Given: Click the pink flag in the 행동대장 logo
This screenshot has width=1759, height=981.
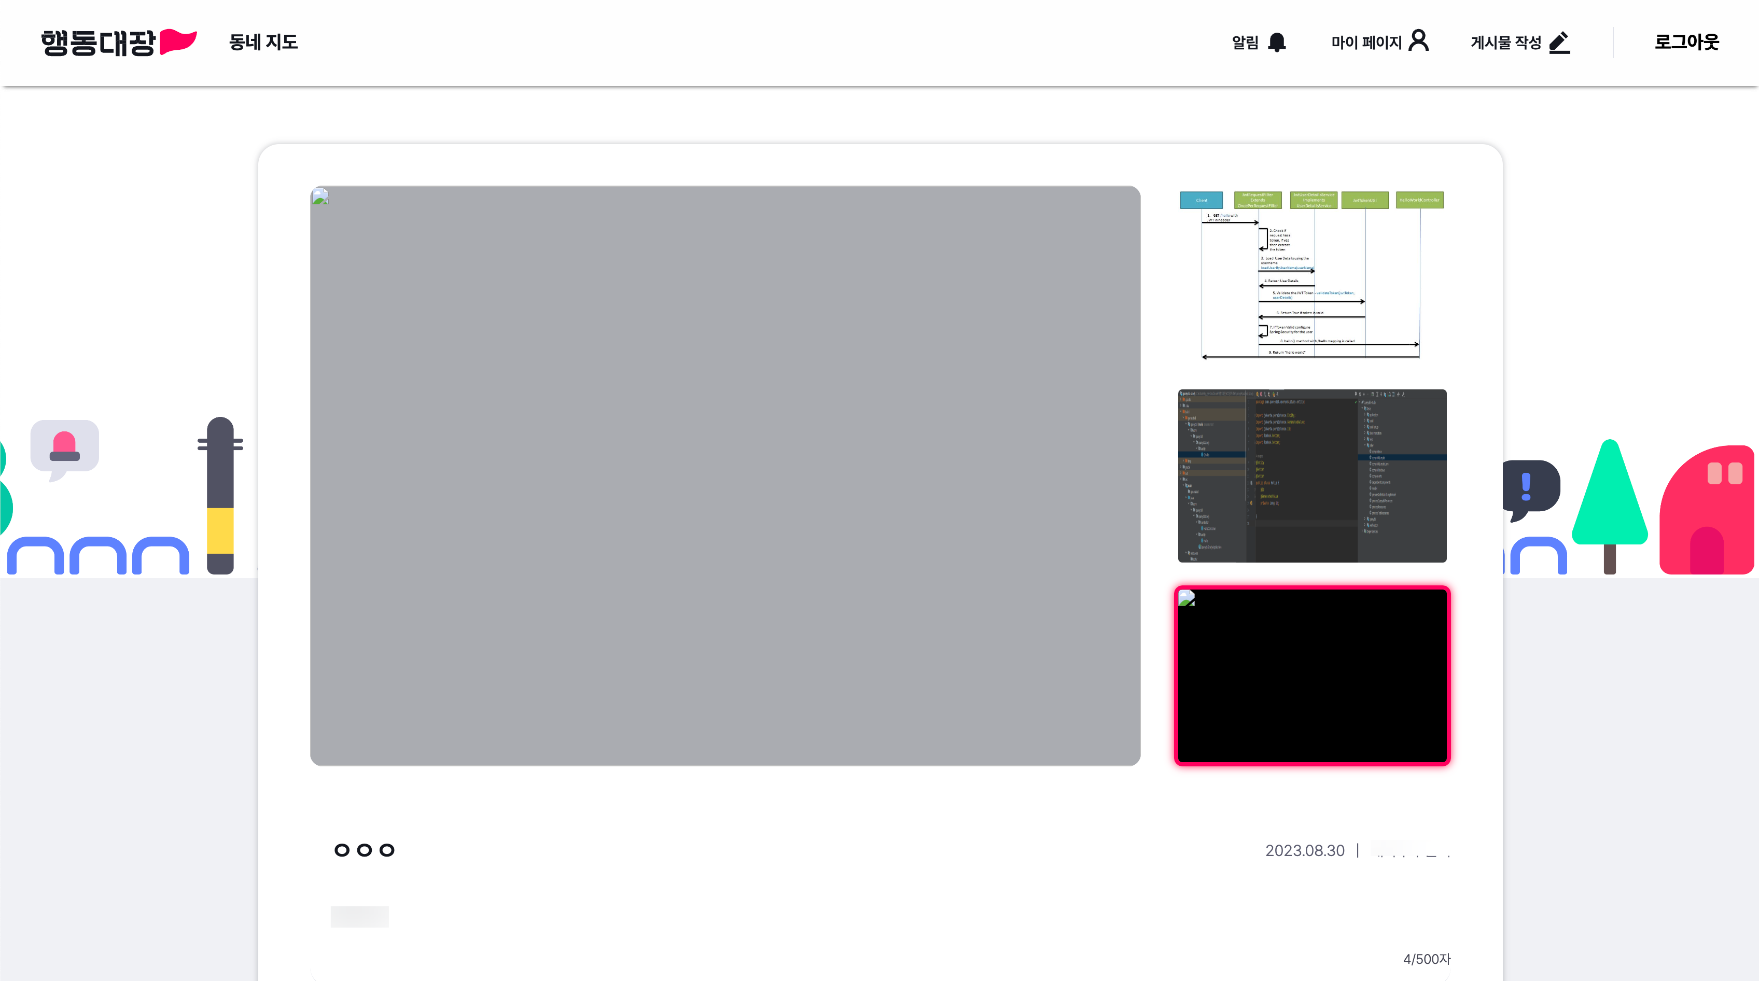Looking at the screenshot, I should (x=177, y=41).
